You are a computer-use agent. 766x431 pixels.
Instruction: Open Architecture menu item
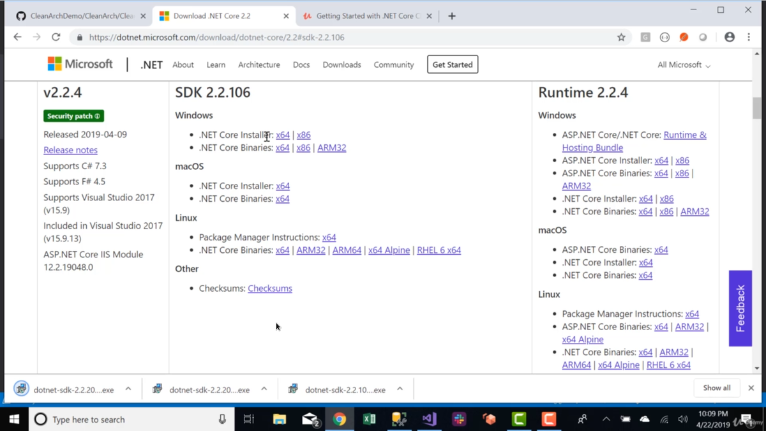[x=259, y=64]
